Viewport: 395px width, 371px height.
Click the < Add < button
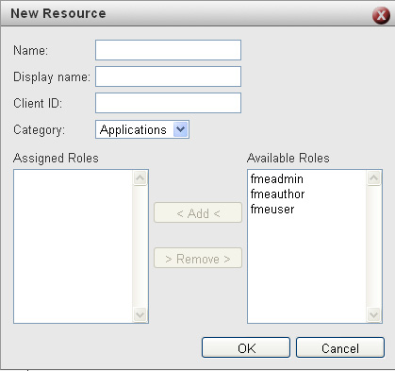point(198,212)
